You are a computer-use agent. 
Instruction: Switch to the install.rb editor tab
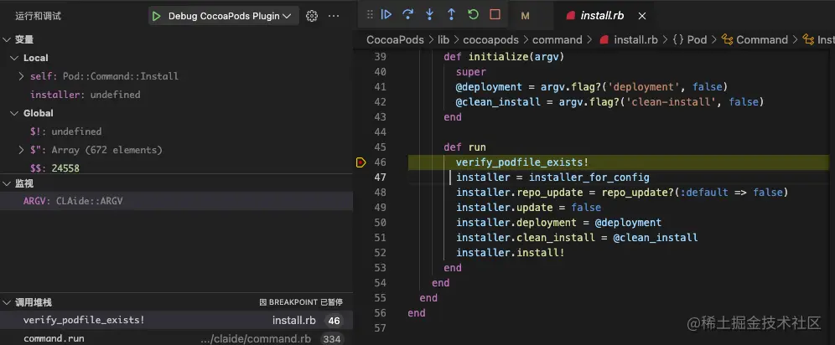[602, 16]
